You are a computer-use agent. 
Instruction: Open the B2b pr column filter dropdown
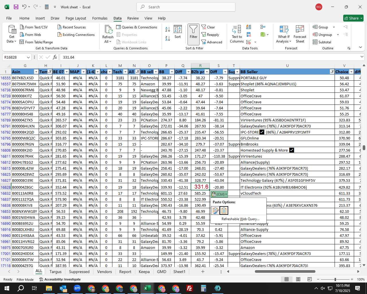click(207, 72)
